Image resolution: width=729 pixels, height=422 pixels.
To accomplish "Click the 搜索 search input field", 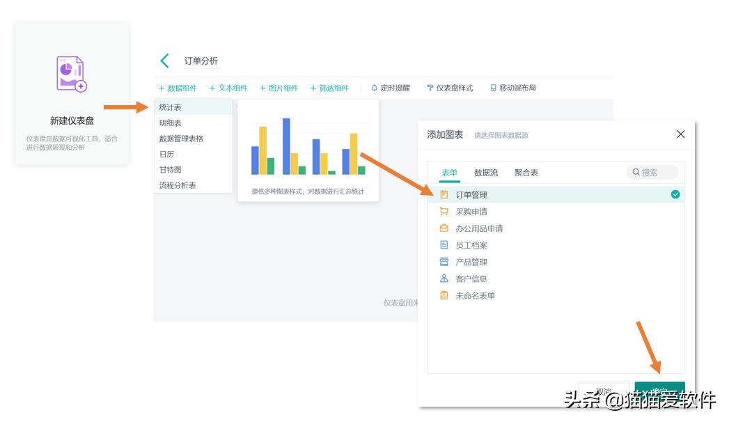I will (651, 172).
